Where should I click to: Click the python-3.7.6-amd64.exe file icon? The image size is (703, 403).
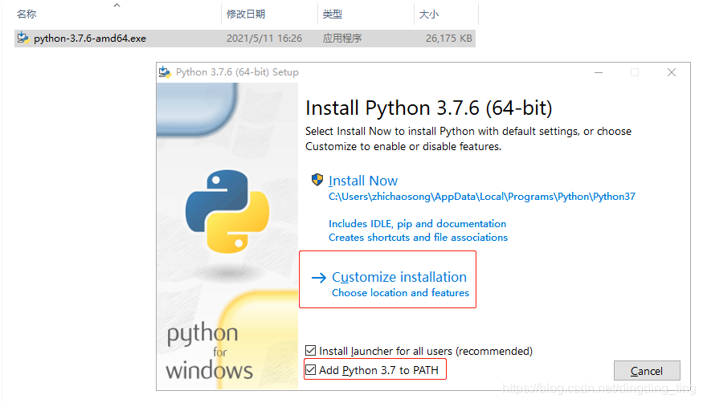[x=22, y=38]
